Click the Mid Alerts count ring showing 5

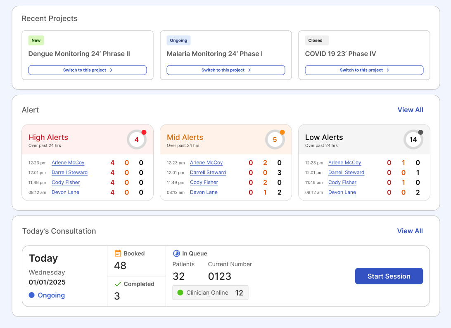point(275,139)
